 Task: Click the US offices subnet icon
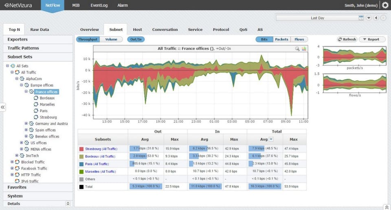coord(27,143)
